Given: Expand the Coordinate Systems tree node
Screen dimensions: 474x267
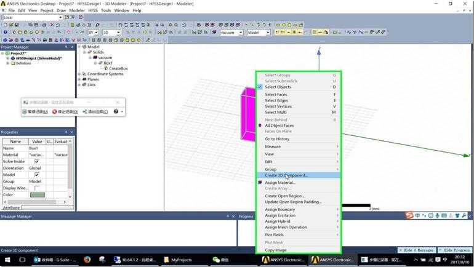Looking at the screenshot, I should (x=79, y=74).
